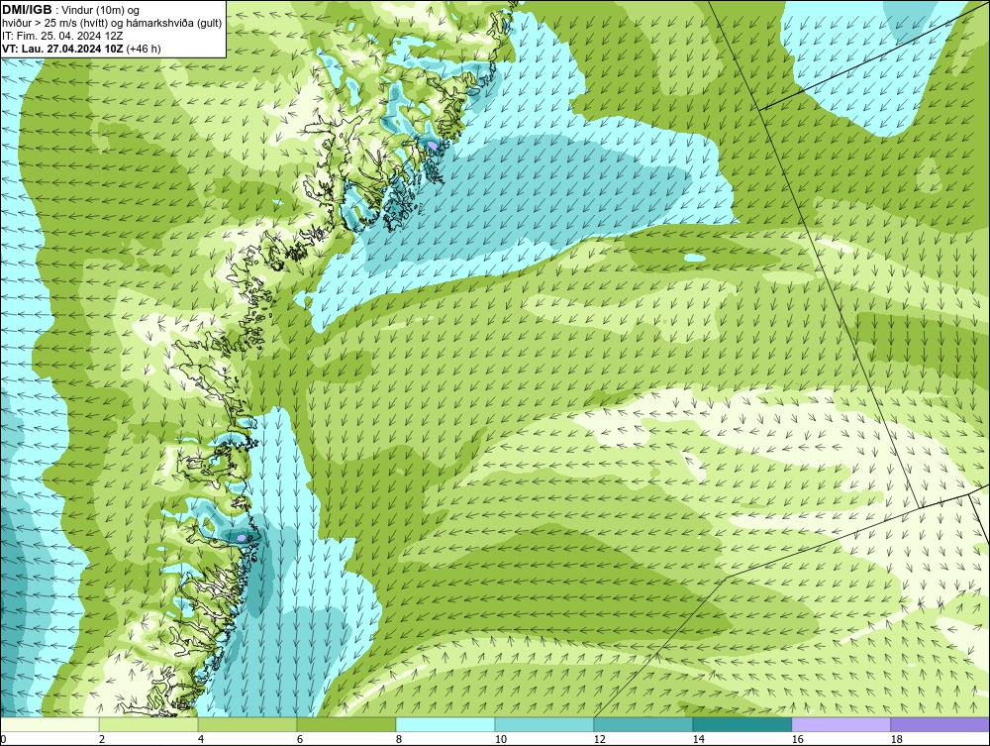Click the 6–8 m/s olive green legend swatch
Screen dimensions: 990x746
click(x=346, y=724)
